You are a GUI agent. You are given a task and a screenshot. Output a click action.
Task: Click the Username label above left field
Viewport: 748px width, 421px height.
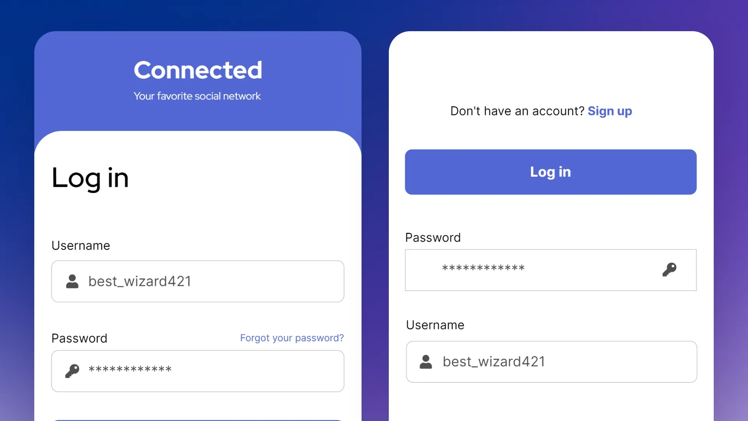(x=81, y=246)
